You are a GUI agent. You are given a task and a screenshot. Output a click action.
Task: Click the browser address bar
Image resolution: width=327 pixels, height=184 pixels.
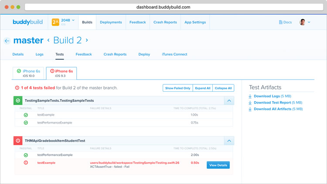tap(163, 7)
